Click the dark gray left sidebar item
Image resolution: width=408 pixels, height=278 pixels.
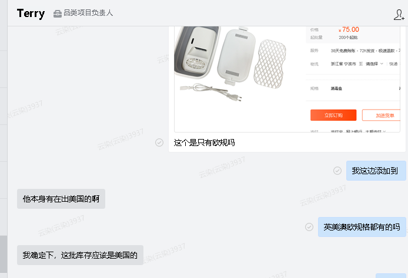pos(4,254)
